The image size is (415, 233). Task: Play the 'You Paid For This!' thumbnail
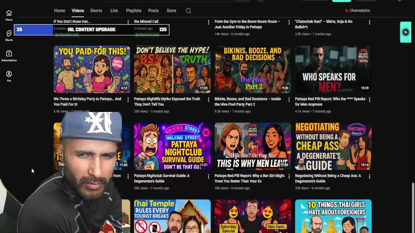(x=92, y=69)
